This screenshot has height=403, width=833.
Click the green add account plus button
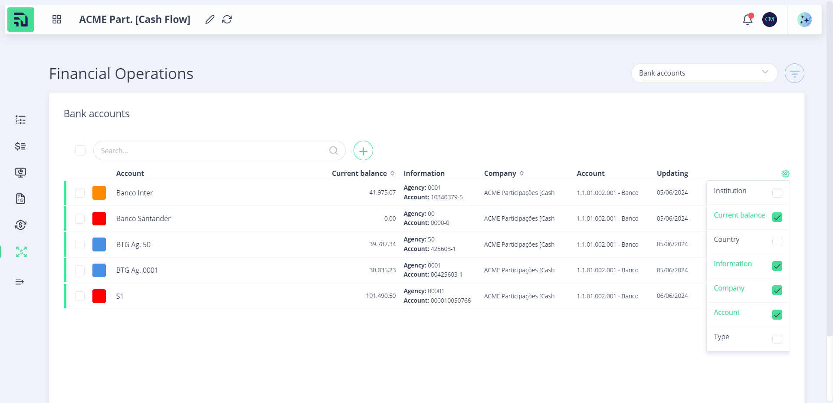point(363,151)
